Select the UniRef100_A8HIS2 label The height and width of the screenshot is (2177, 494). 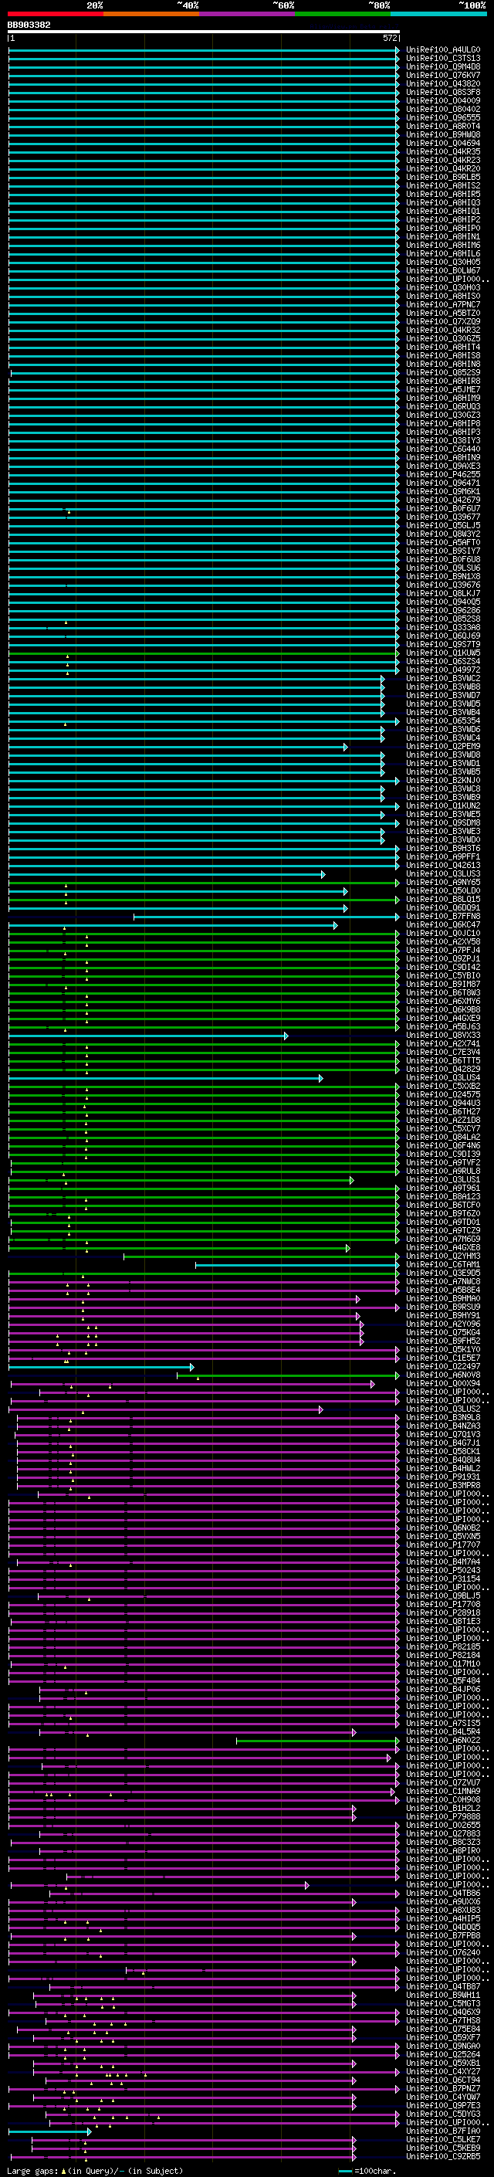click(x=442, y=186)
